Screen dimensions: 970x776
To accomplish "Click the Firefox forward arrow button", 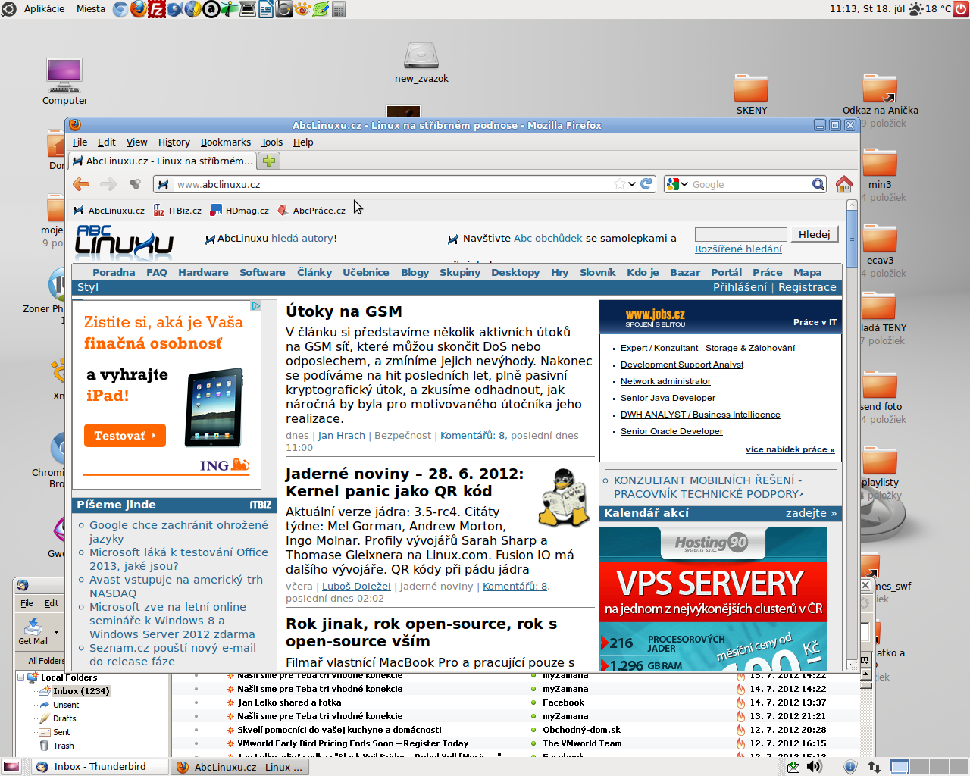I will click(x=108, y=184).
